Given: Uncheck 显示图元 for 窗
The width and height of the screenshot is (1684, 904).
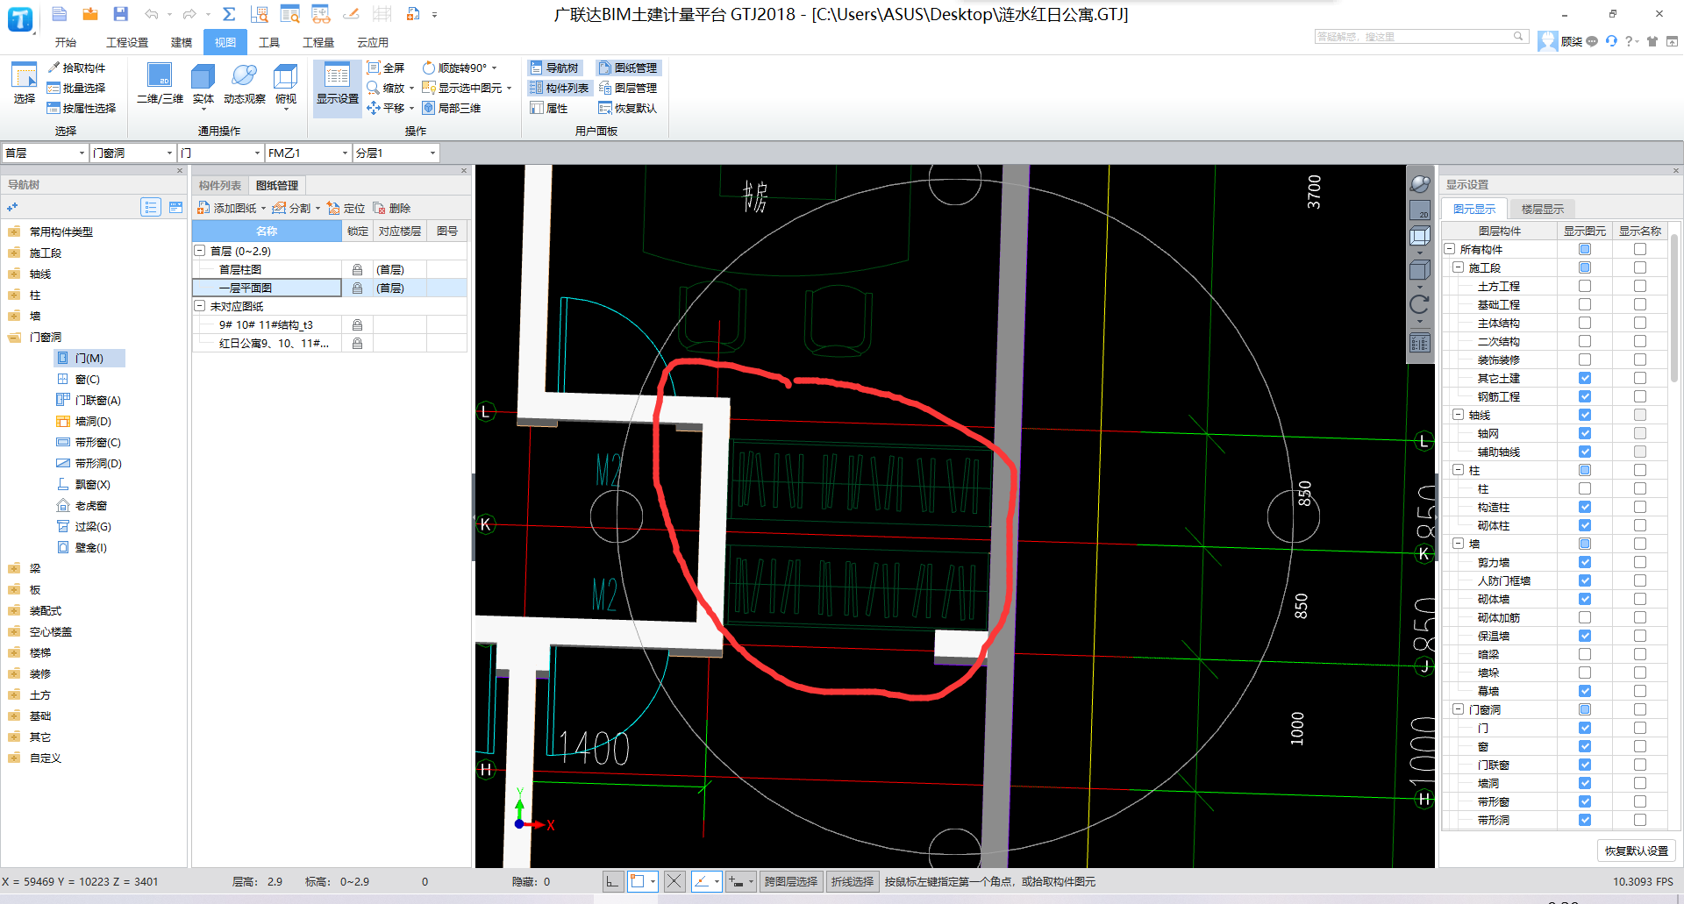Looking at the screenshot, I should tap(1585, 746).
